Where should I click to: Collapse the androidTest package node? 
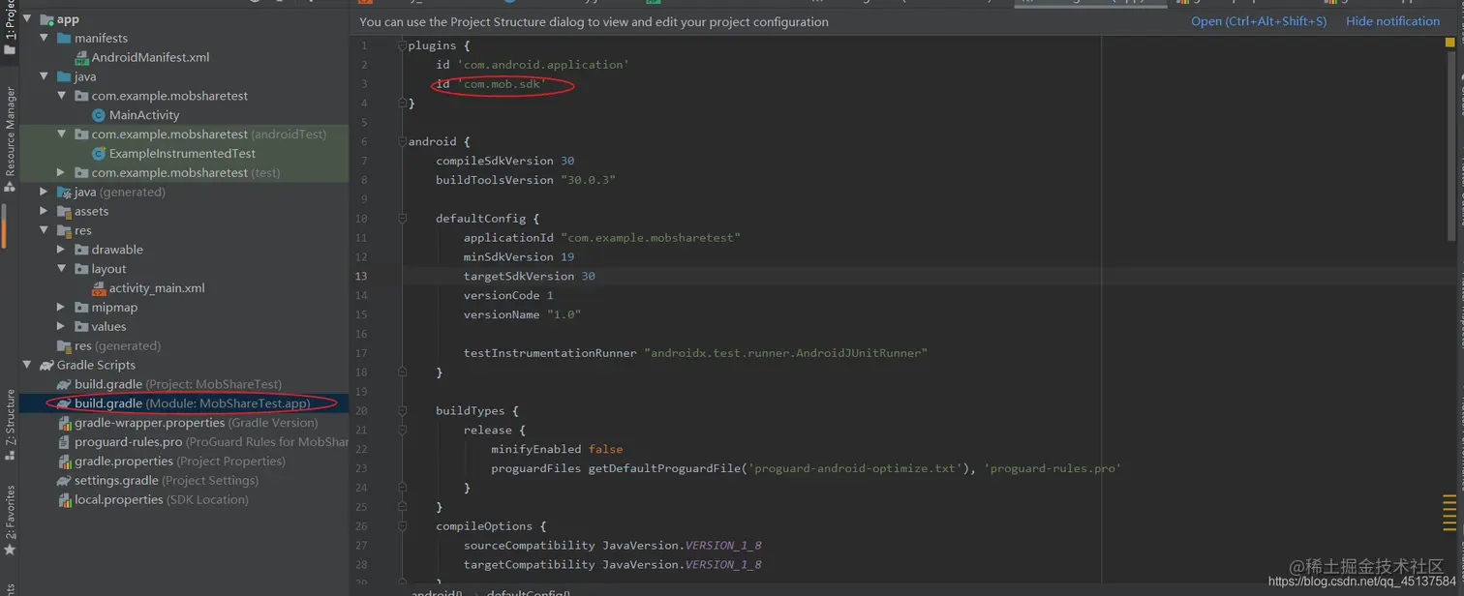point(61,134)
